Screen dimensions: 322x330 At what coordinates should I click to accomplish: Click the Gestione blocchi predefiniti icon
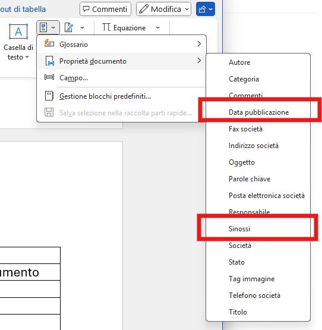pos(49,96)
